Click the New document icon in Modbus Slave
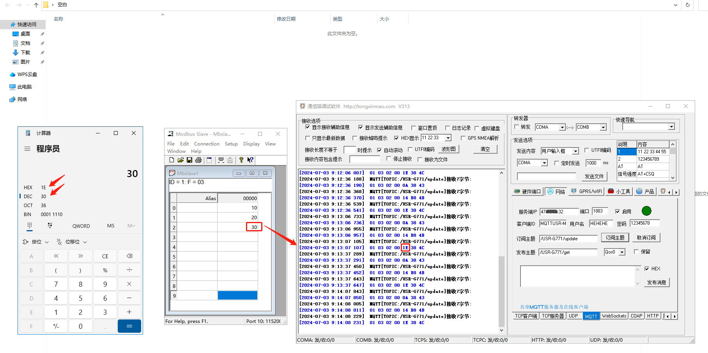This screenshot has height=353, width=708. click(x=172, y=160)
